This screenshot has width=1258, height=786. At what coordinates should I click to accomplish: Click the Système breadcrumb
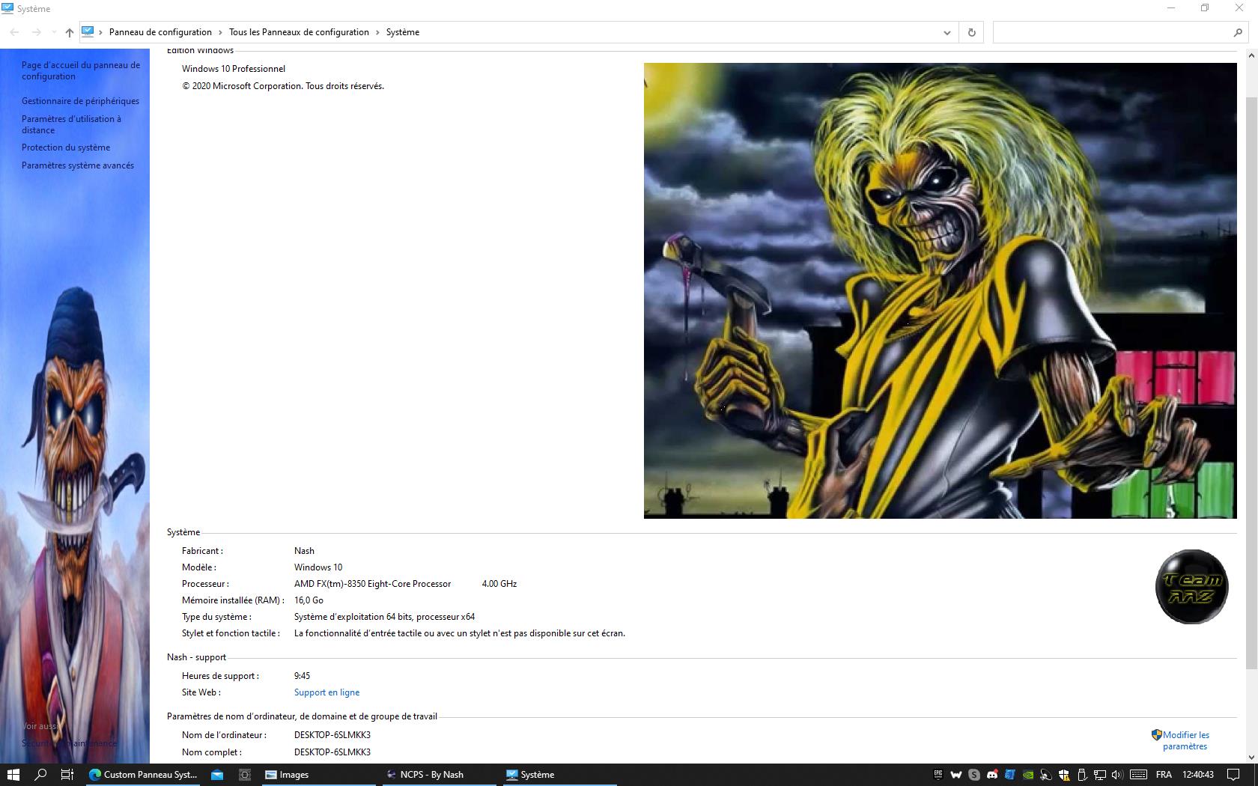(403, 32)
